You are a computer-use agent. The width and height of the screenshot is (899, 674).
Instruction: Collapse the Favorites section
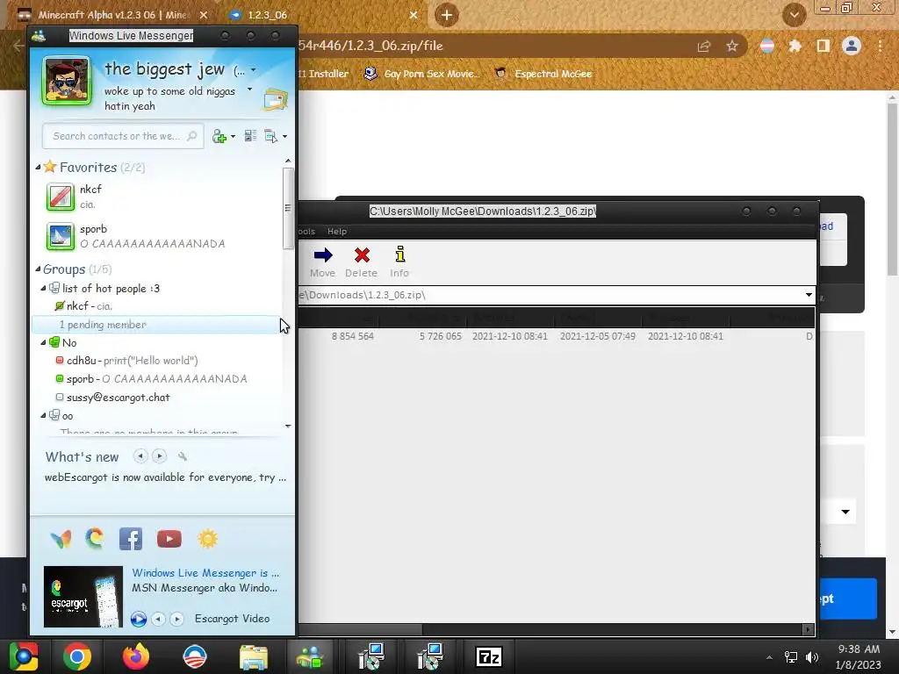click(38, 168)
